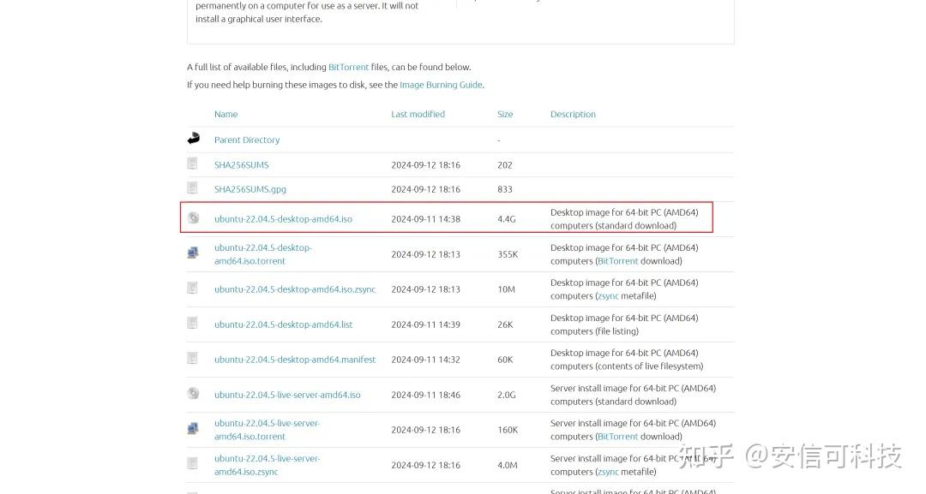Screen dimensions: 926x494
Task: Select the date 2024-09-11 14:39
Action: [x=426, y=324]
